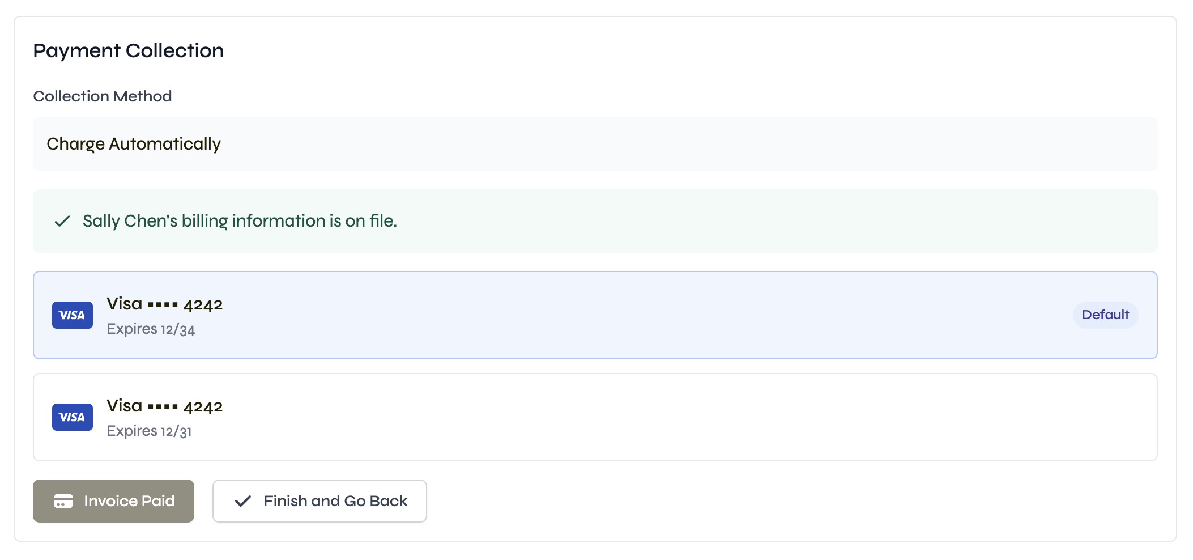Click the Payment Collection heading
1193x560 pixels.
(x=129, y=51)
